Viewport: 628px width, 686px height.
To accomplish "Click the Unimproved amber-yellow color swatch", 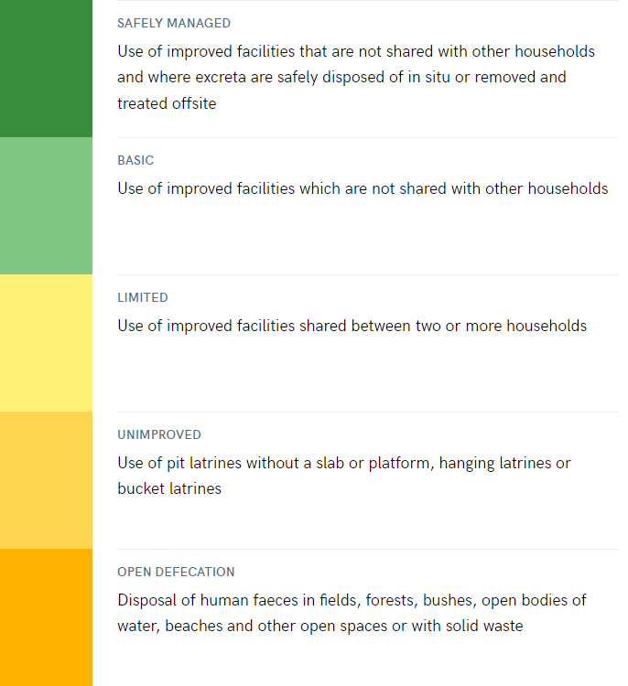I will [46, 480].
